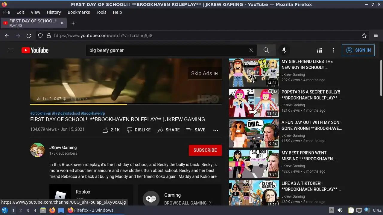Bookmark this page with star

[x=364, y=36]
